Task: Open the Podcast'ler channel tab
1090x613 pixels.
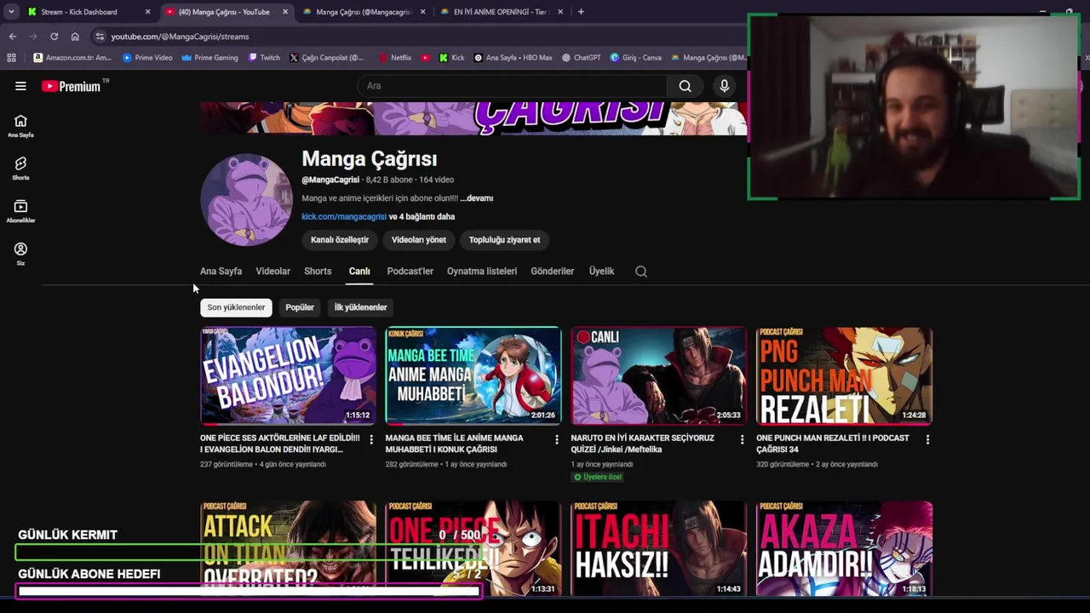Action: pyautogui.click(x=410, y=272)
